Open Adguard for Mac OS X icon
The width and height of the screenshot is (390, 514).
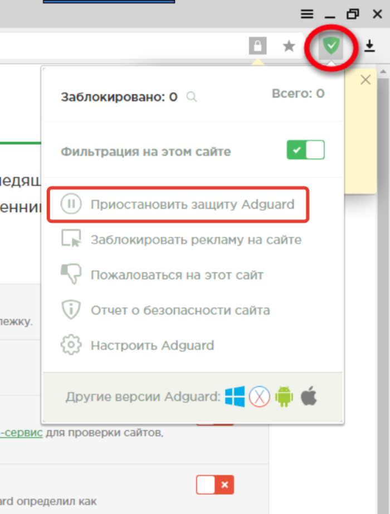coord(260,396)
